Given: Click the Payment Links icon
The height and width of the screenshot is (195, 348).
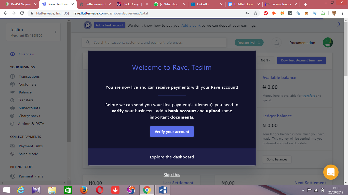Looking at the screenshot, I should pos(12,146).
